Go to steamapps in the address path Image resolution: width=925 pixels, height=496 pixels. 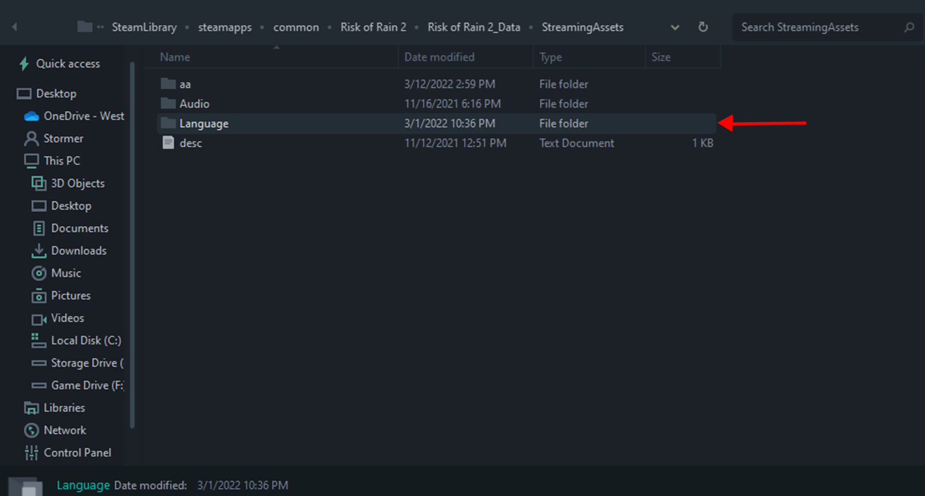coord(225,27)
